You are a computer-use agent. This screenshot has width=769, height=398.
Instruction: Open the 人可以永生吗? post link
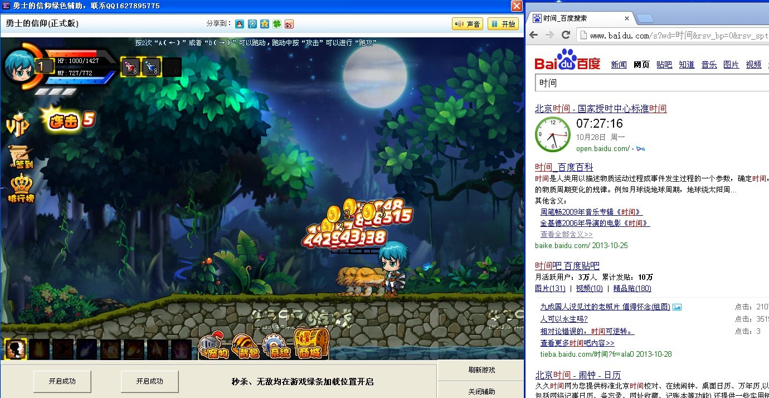pos(564,319)
